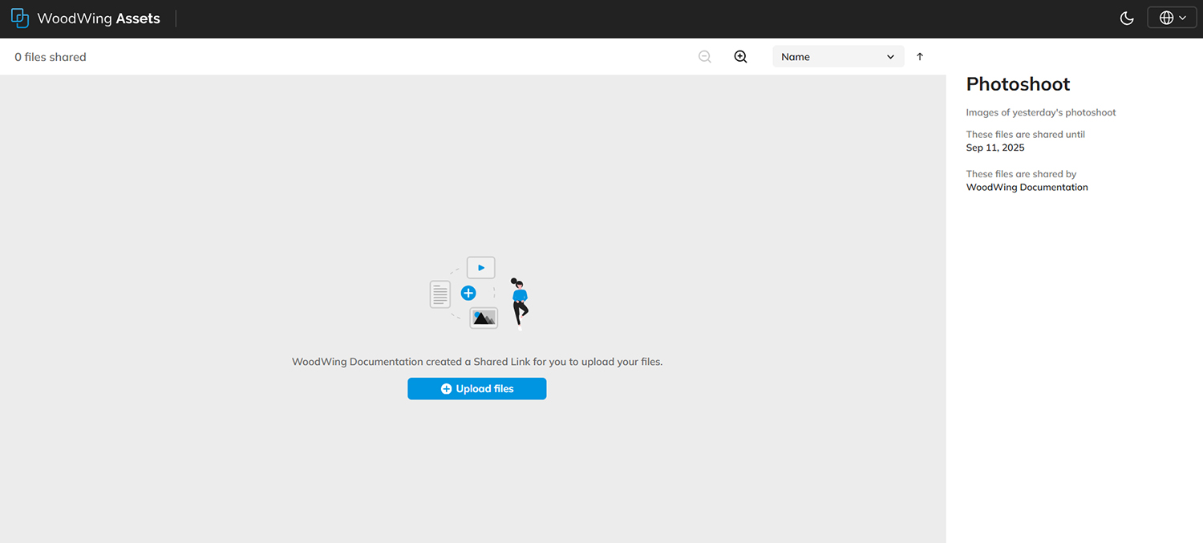This screenshot has height=543, width=1203.
Task: Open the globe language selector icon
Action: (1166, 17)
